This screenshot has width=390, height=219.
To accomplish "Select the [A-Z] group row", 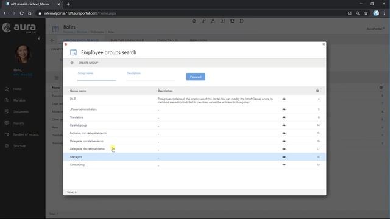I will coord(194,100).
